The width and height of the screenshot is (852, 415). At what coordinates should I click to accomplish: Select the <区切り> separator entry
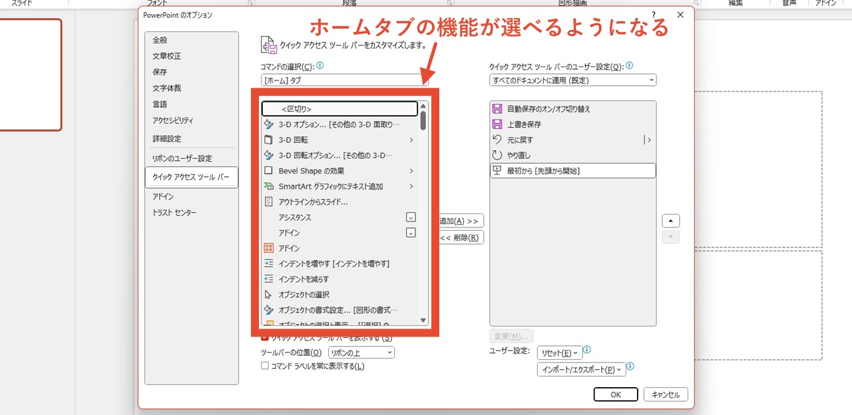[x=339, y=108]
